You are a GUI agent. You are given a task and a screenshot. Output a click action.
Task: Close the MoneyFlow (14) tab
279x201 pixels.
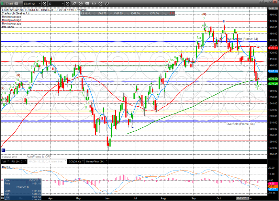tap(106, 161)
